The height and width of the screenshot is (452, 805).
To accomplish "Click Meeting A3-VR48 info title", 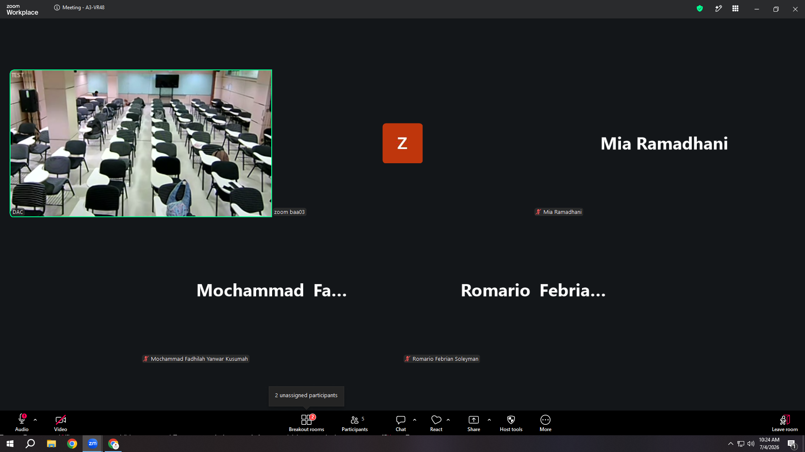I will pyautogui.click(x=79, y=8).
